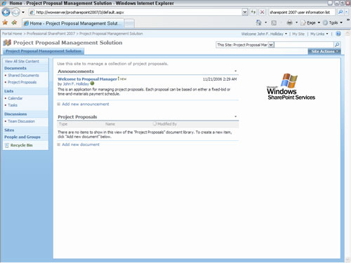Click the Discussions heading in Quick Launch
The width and height of the screenshot is (351, 263).
coord(15,114)
